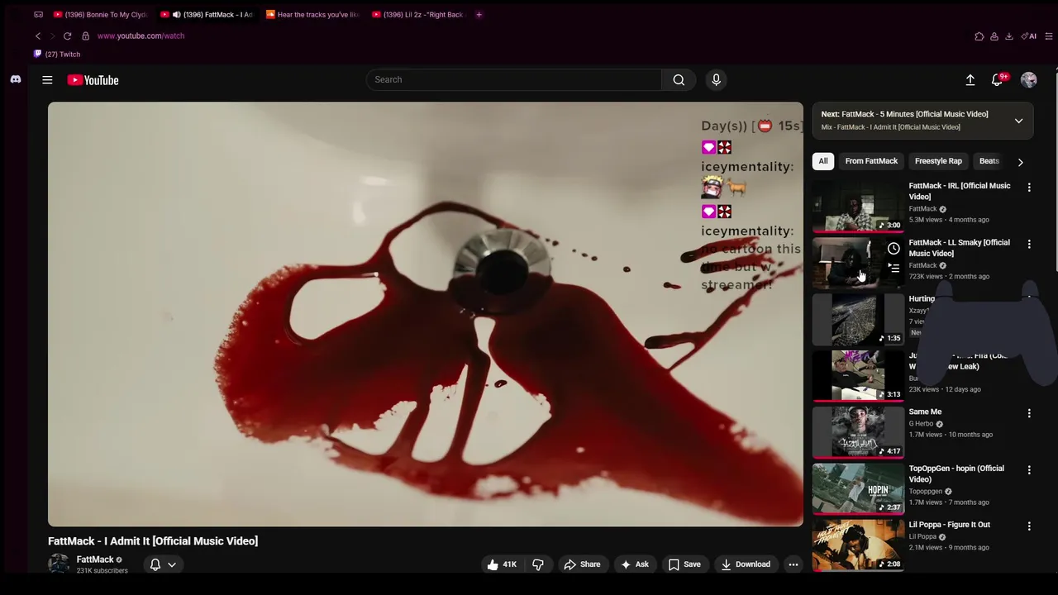Open Lil Poppa Figure It Out title
The width and height of the screenshot is (1058, 595).
click(x=950, y=525)
